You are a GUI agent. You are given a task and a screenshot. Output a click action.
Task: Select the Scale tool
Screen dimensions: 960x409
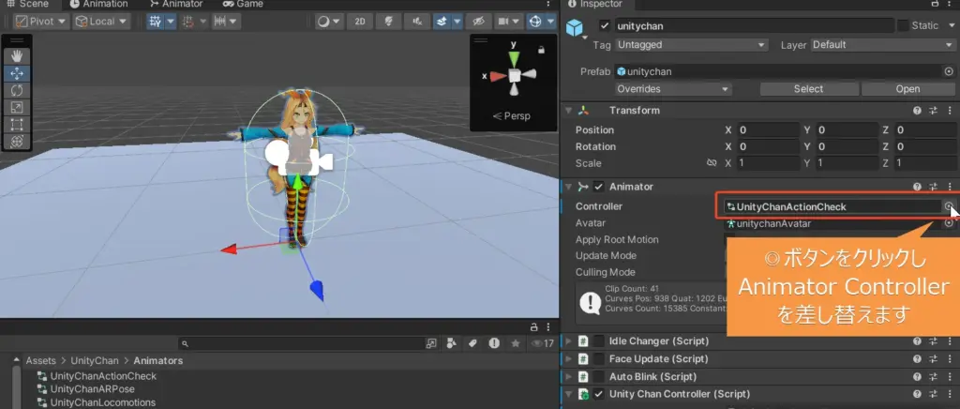17,108
